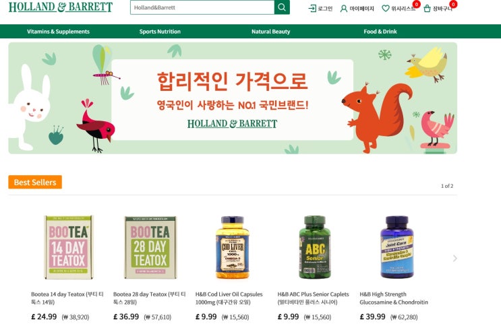
Task: Click the promotional Holland & Barrett banner
Action: click(x=233, y=98)
